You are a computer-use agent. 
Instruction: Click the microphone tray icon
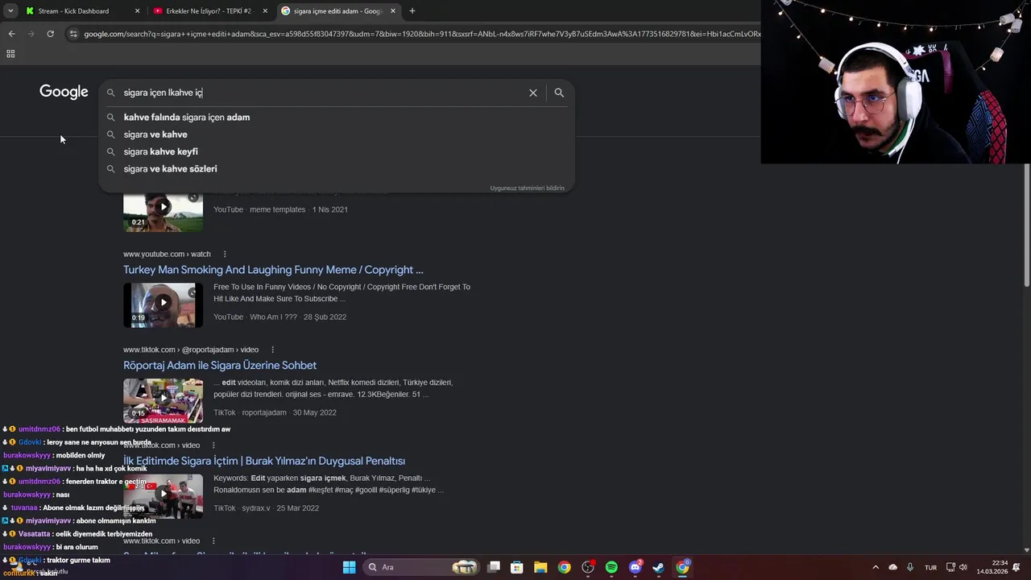(x=910, y=567)
